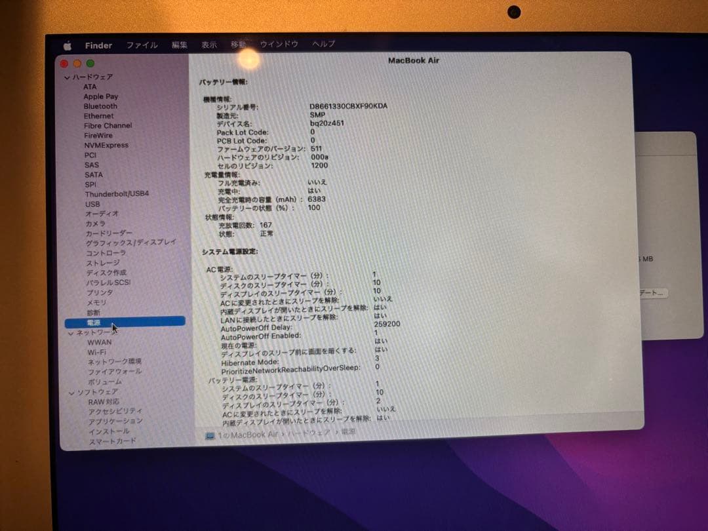View Thunderbolt/USB4 information
The image size is (708, 531).
(x=117, y=194)
